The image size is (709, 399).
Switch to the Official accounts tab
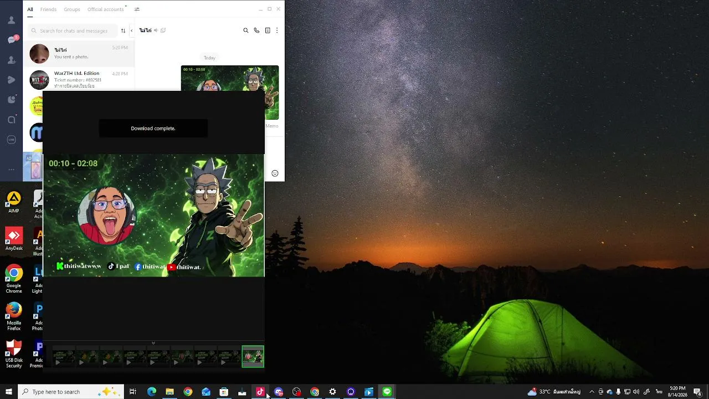(x=105, y=9)
